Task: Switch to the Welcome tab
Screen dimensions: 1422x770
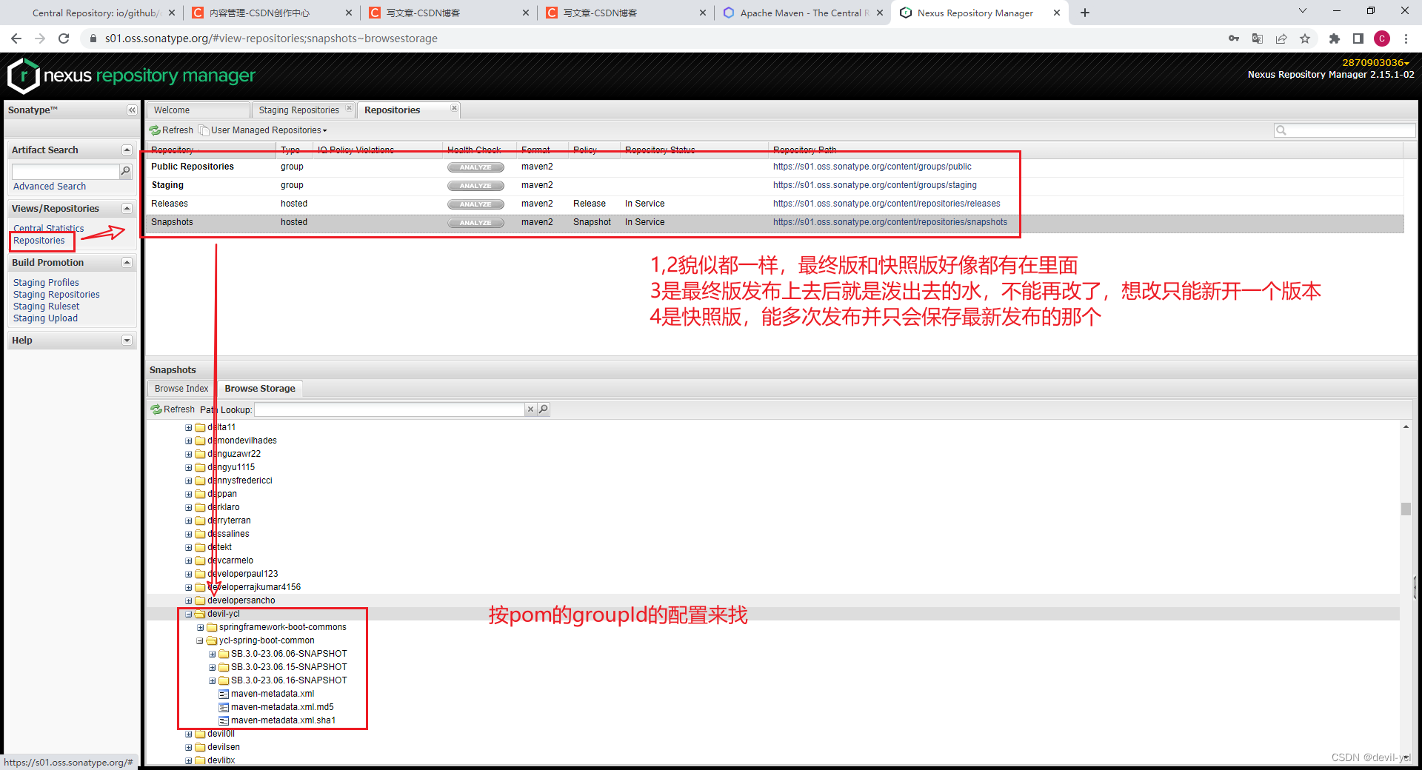Action: point(198,110)
